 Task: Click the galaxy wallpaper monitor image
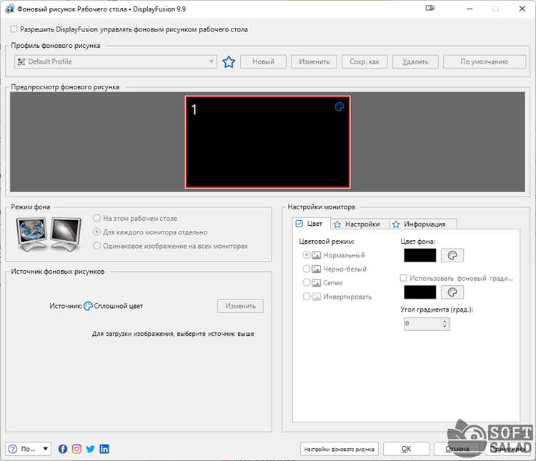point(66,234)
